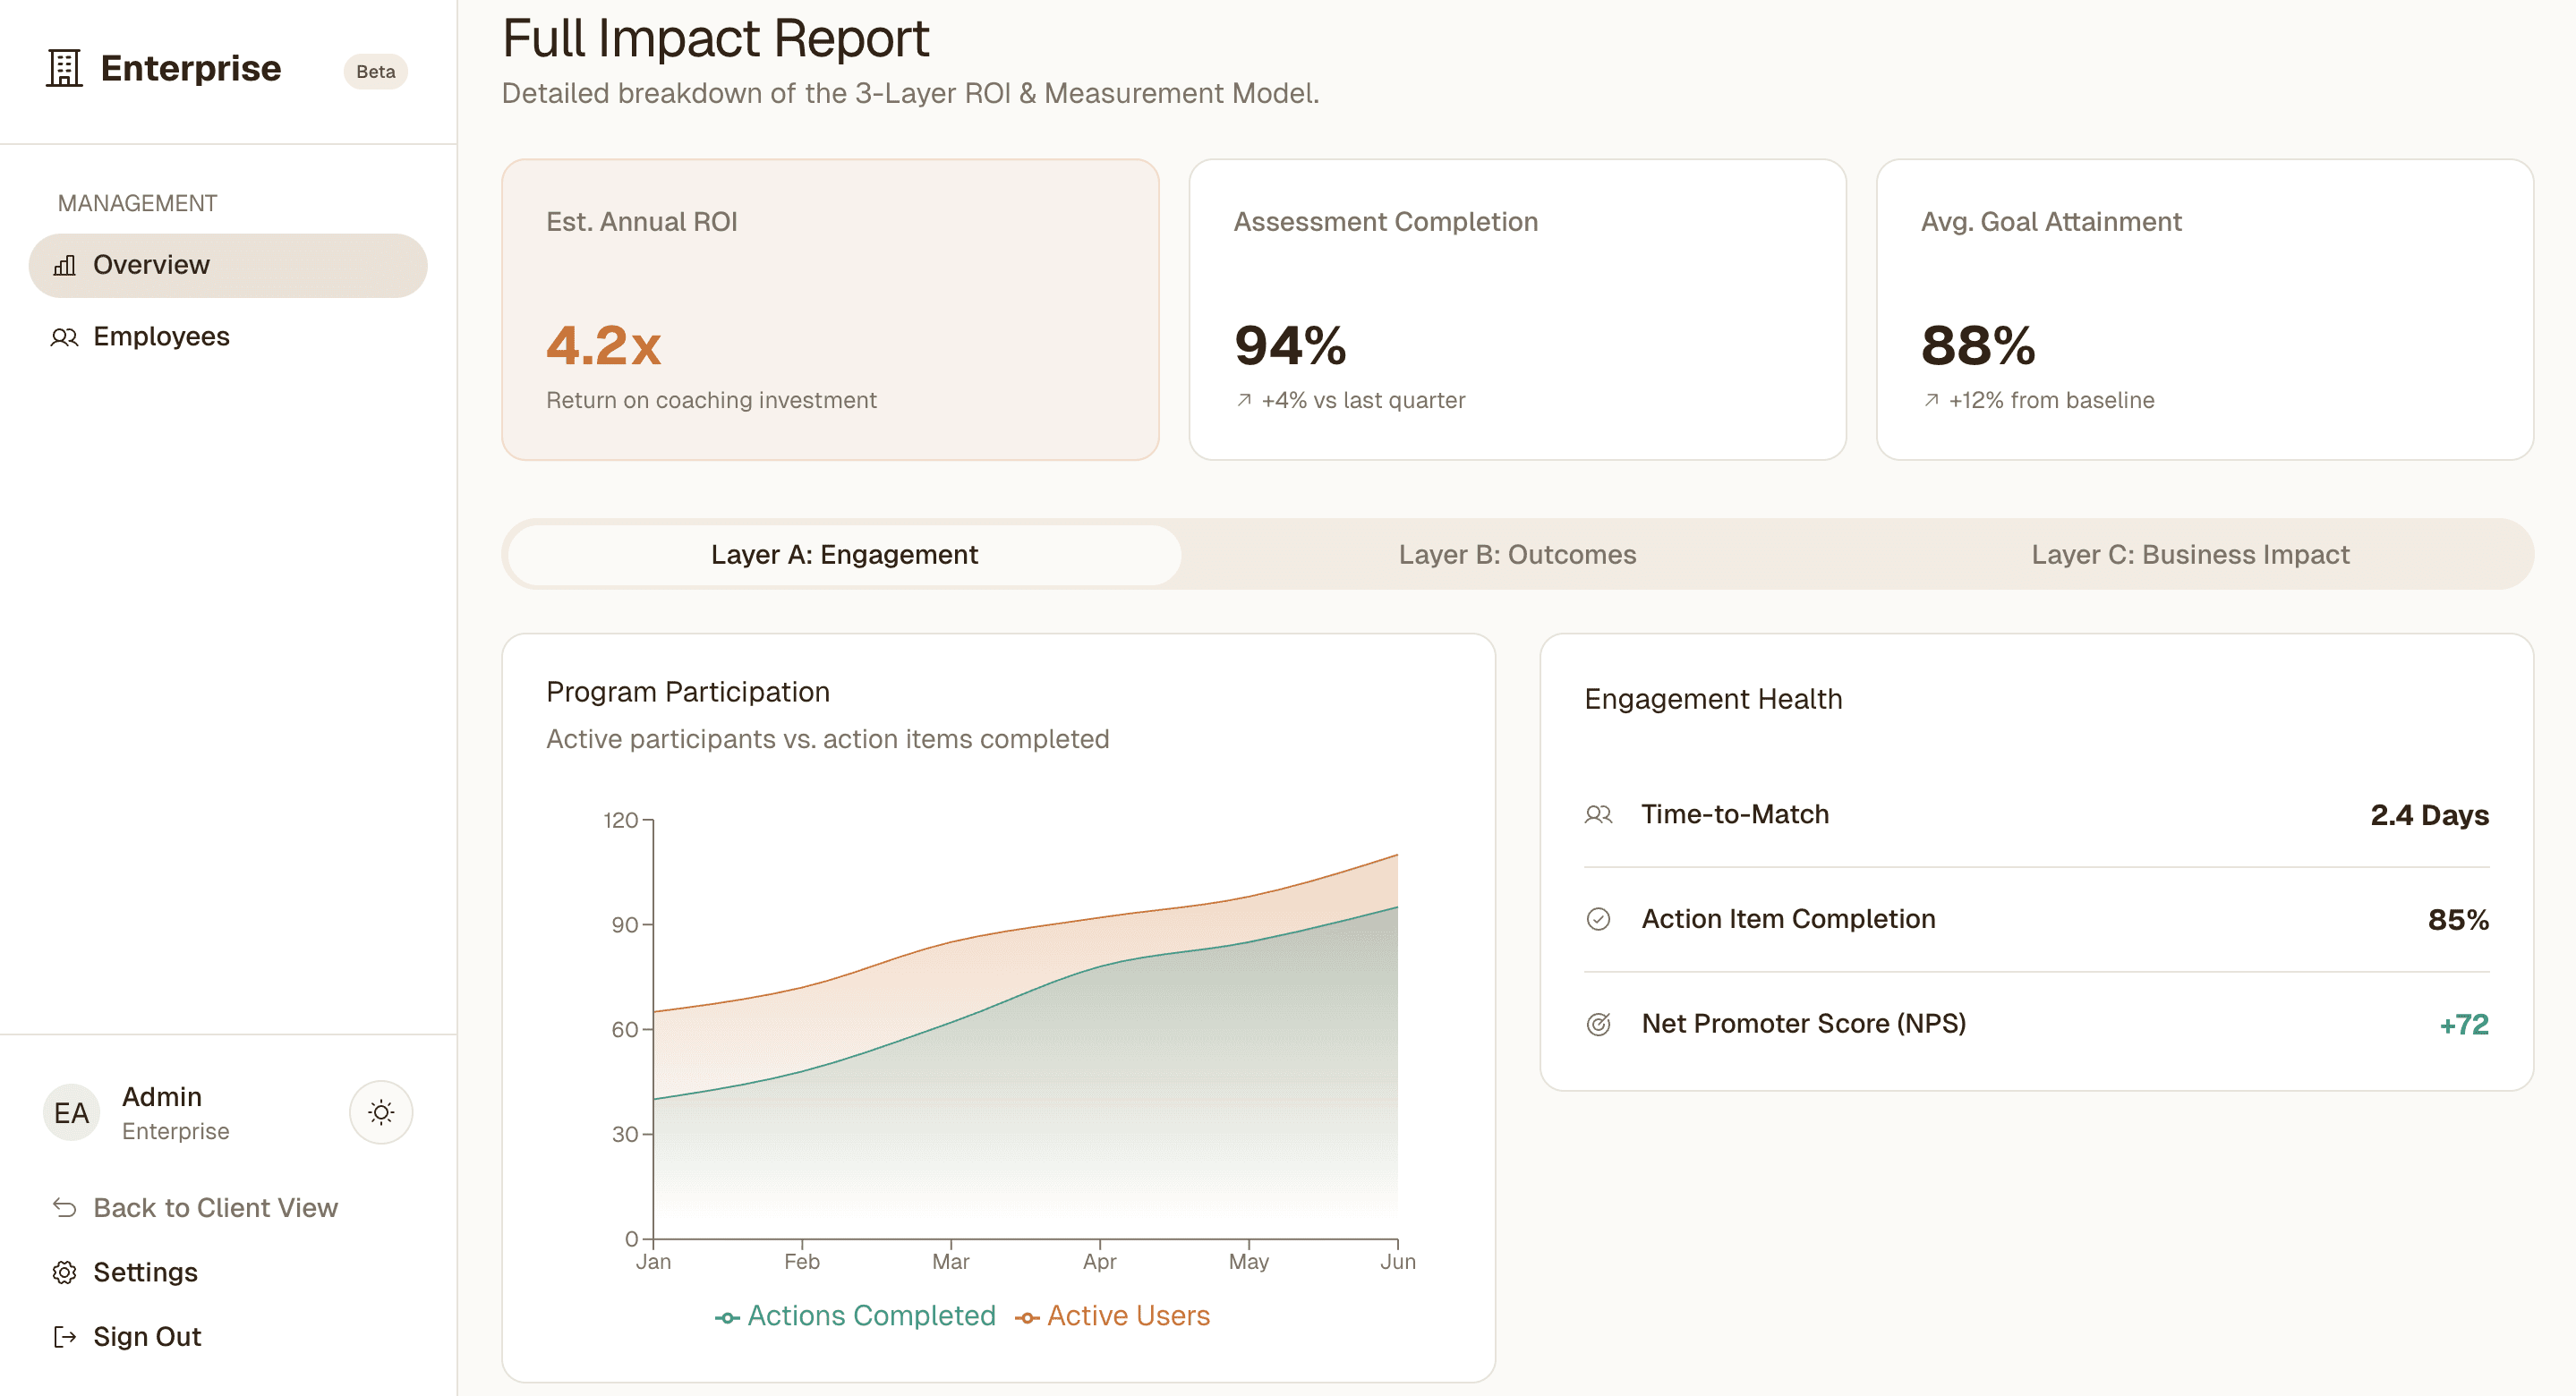Click the Beta badge

(375, 71)
